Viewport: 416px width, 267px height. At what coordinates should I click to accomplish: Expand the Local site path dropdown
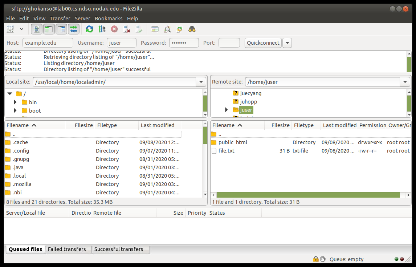[x=201, y=82]
